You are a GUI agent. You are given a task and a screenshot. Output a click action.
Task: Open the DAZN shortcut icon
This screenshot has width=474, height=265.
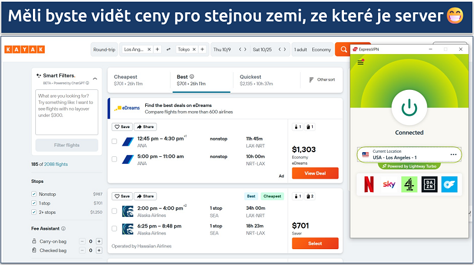(429, 185)
